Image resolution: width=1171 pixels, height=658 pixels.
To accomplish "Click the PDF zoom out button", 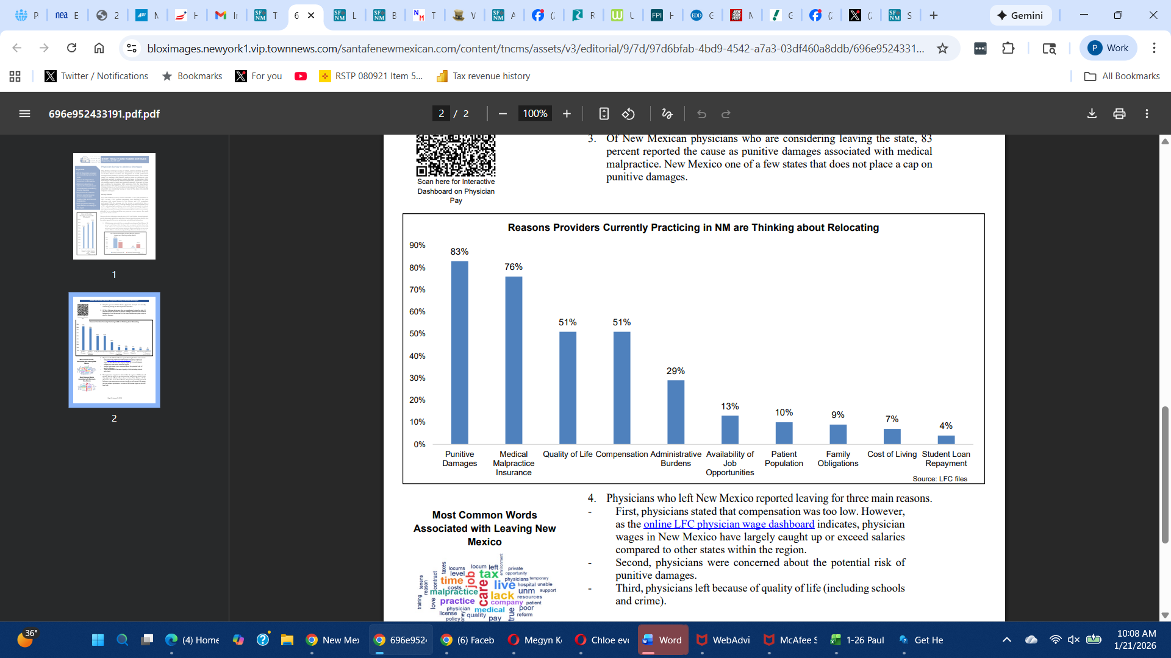I will point(503,114).
